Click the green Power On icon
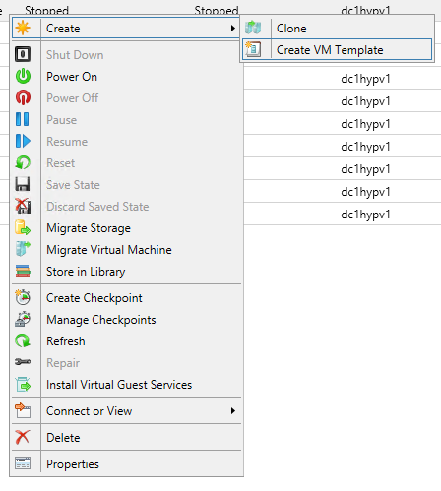441x491 pixels. [23, 76]
